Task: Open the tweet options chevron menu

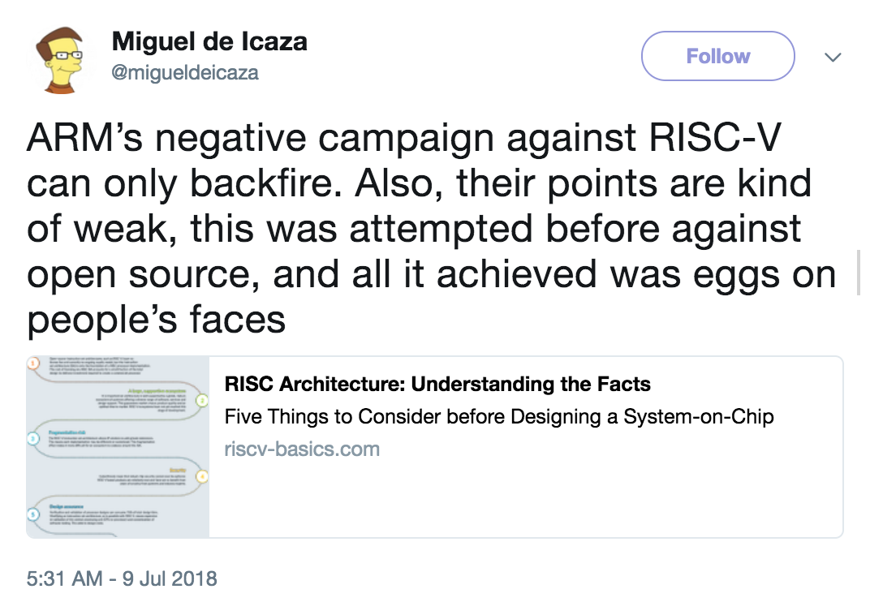Action: point(832,58)
